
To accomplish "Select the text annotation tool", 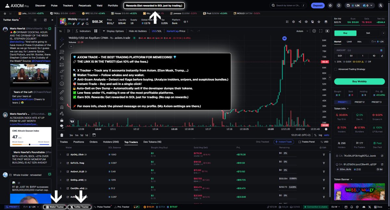I will click(62, 77).
